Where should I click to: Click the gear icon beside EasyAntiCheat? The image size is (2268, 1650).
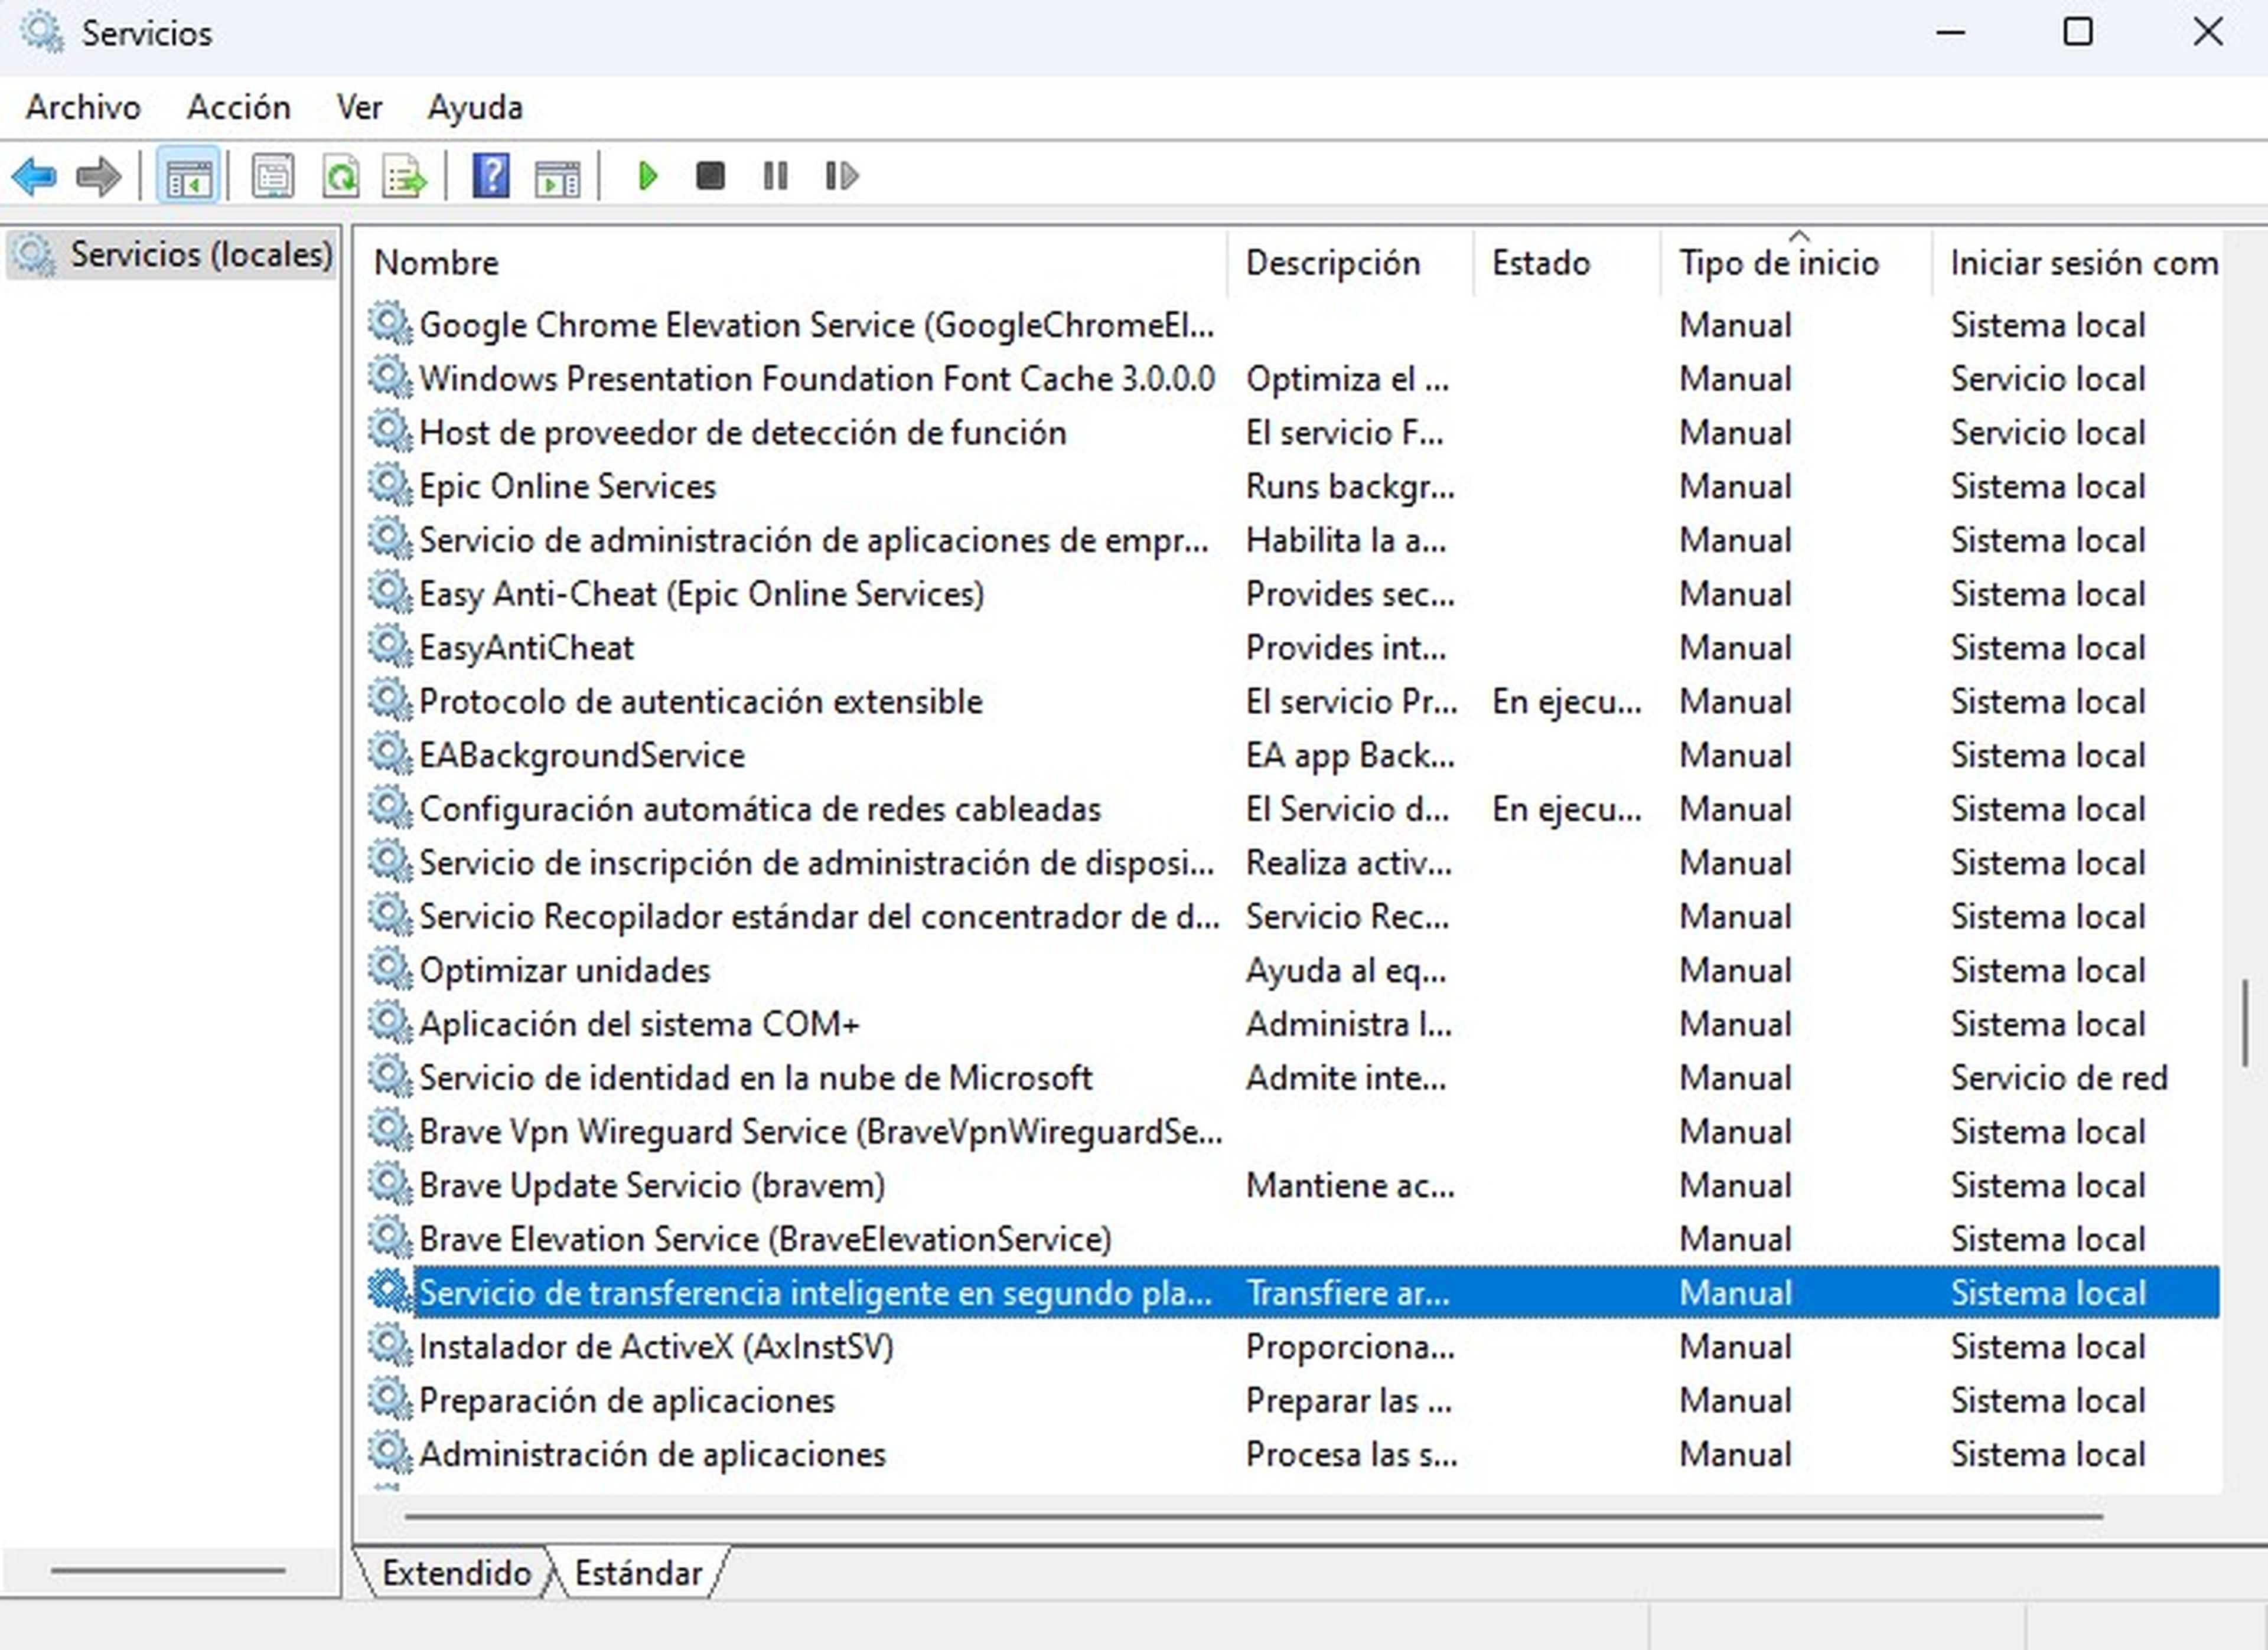pos(389,646)
